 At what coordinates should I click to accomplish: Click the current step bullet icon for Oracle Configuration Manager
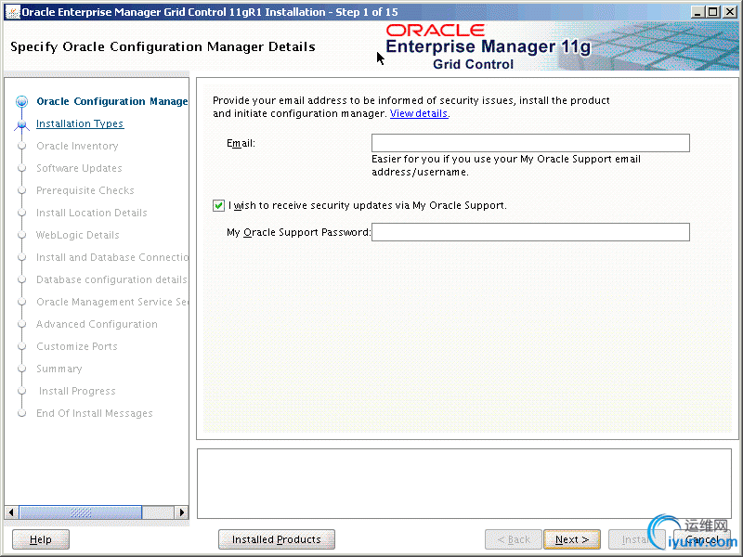(21, 101)
